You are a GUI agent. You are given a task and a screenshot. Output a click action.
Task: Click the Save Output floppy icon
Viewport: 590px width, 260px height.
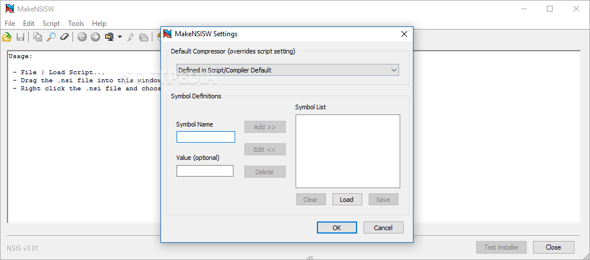click(20, 37)
